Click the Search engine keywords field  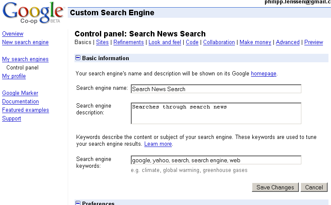[x=216, y=160]
